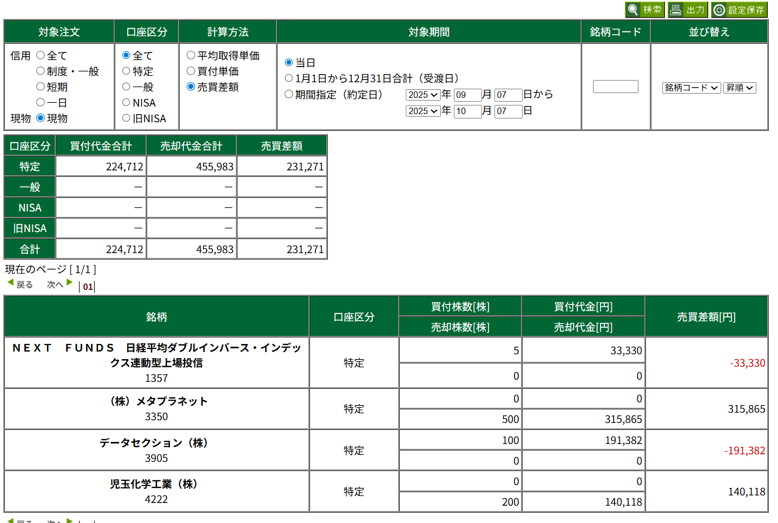This screenshot has width=778, height=523.
Task: Go to page 01 link
Action: pyautogui.click(x=88, y=287)
